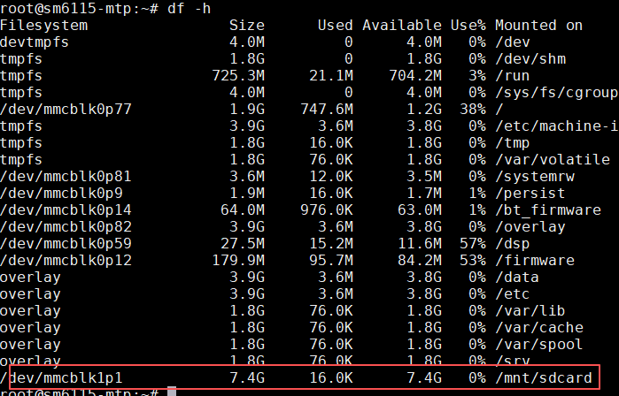Click the Filesystem column header

(44, 26)
